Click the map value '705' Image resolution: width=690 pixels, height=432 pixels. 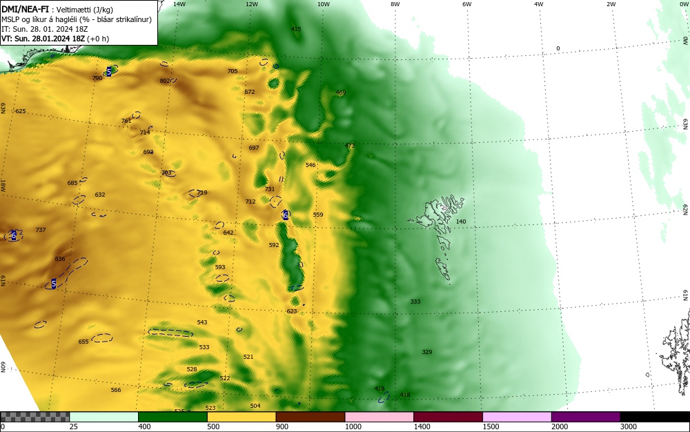(x=233, y=71)
